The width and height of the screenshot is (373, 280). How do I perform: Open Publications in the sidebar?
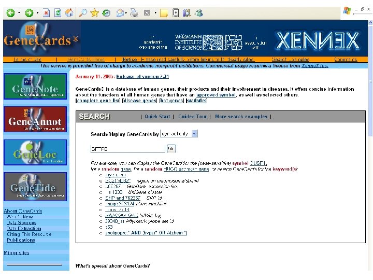tap(21, 240)
